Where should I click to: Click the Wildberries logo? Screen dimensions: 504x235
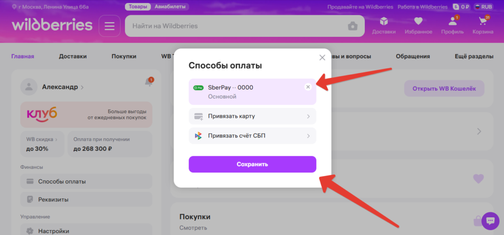(52, 25)
